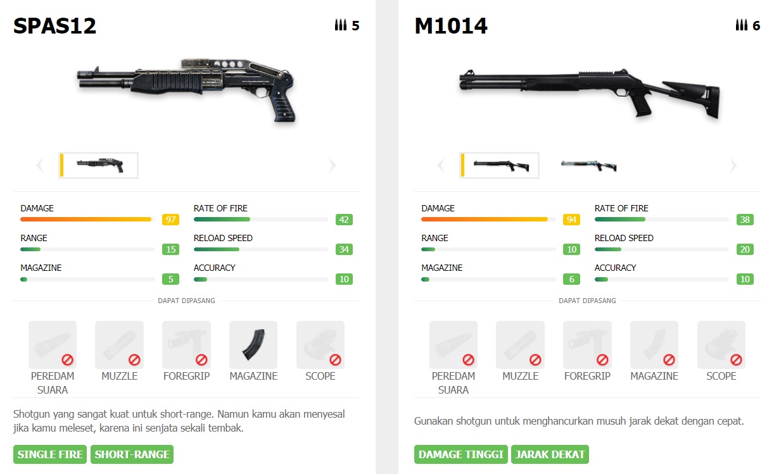
Task: Show next SPAS12 skin with right arrow
Action: 333,166
